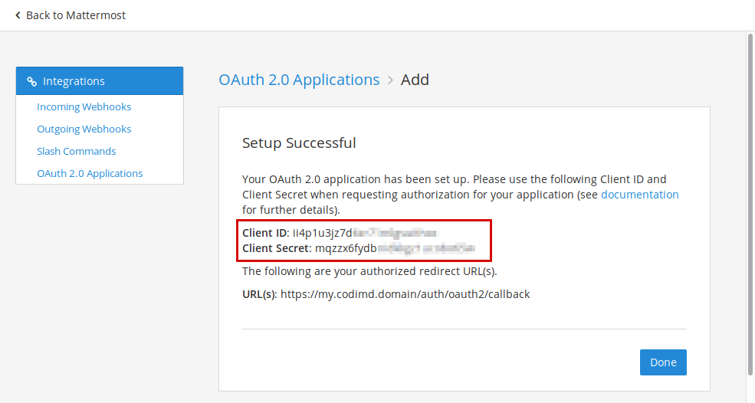The height and width of the screenshot is (403, 755).
Task: Click the Add breadcrumb label
Action: pyautogui.click(x=415, y=80)
